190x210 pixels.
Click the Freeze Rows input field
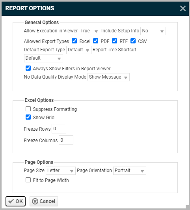(59, 129)
